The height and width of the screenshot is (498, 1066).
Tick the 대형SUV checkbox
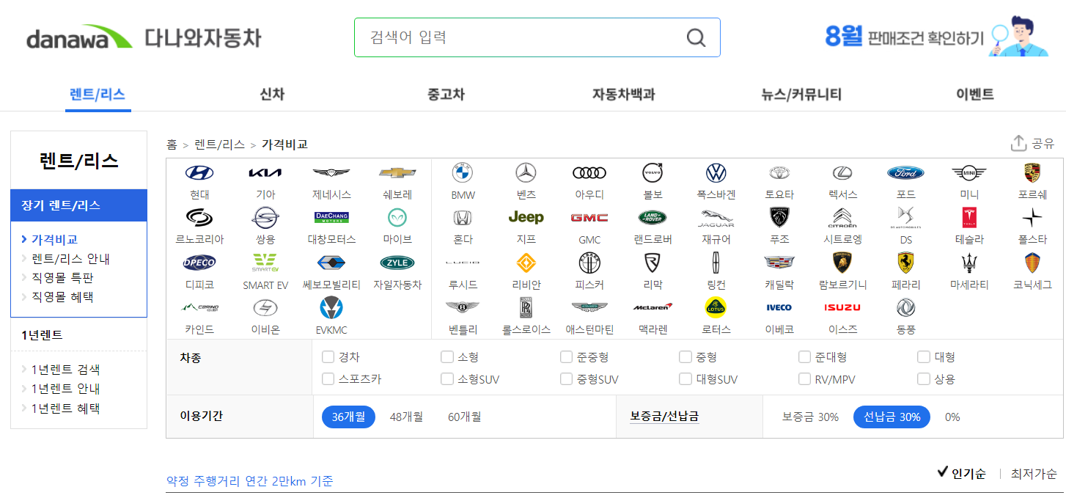pyautogui.click(x=685, y=379)
